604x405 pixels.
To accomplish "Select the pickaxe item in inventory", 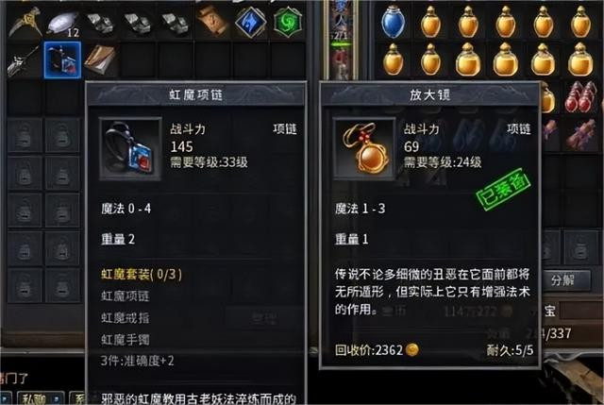I will (x=25, y=22).
